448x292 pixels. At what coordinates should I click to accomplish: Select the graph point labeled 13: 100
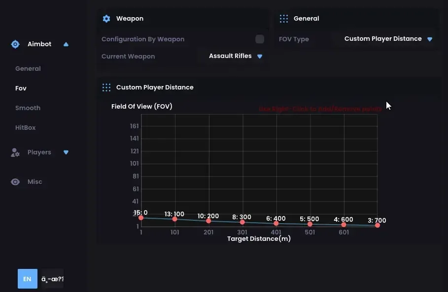click(174, 219)
